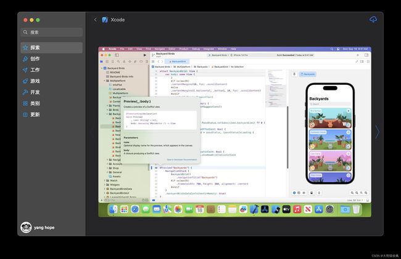Screen dimensions: 401x259
Task: Open Product menu in Xcode screenshot
Action: [x=184, y=49]
